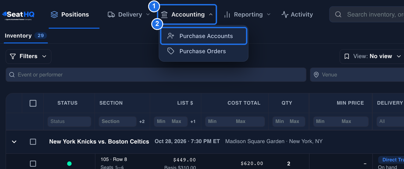Expand the Delivery chevron
Viewport: 404px width, 169px height.
[148, 15]
